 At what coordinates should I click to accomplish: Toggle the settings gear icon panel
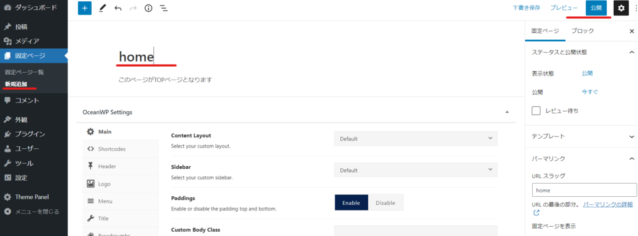coord(621,8)
